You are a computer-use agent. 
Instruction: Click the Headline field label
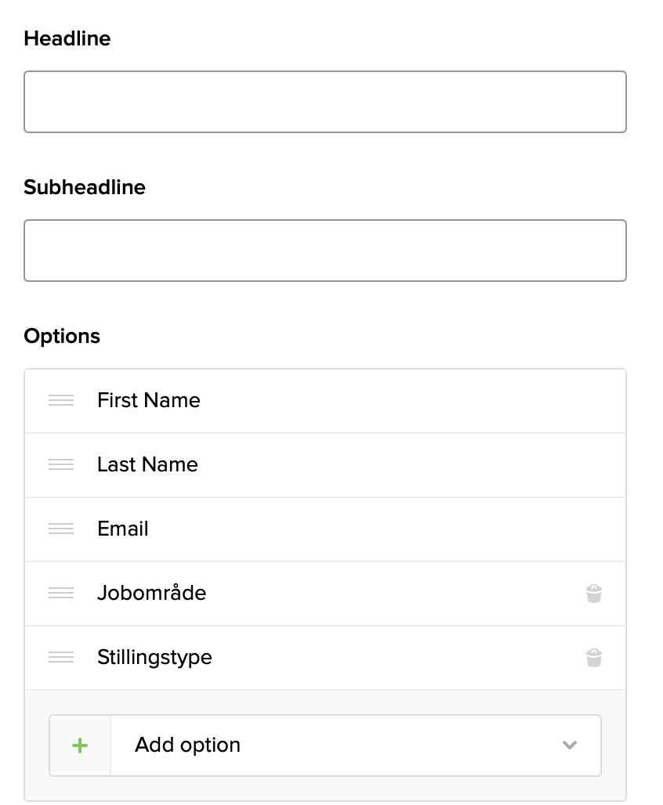(x=67, y=38)
